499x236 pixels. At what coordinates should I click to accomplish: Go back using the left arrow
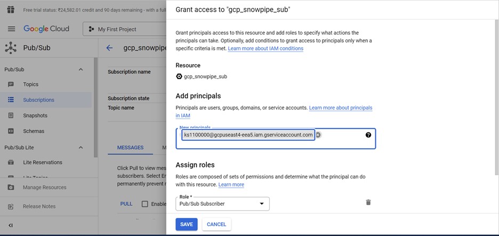click(x=109, y=48)
